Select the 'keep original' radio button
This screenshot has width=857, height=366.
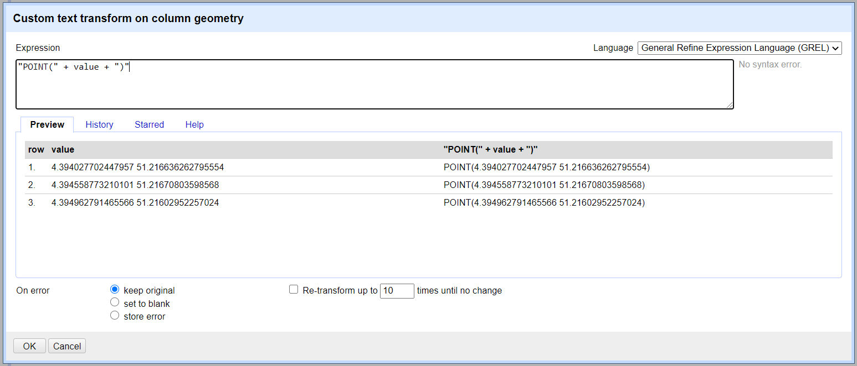pyautogui.click(x=115, y=290)
